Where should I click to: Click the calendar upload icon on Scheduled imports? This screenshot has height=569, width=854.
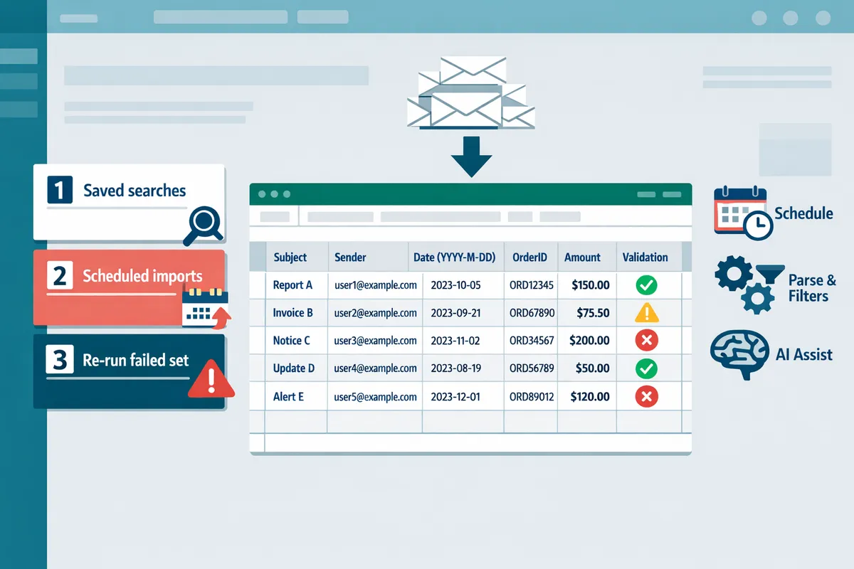click(206, 307)
